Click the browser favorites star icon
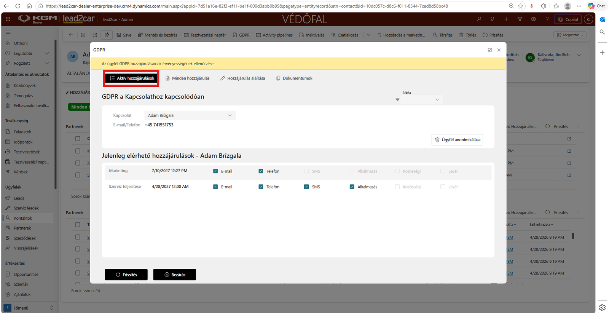 pyautogui.click(x=520, y=6)
